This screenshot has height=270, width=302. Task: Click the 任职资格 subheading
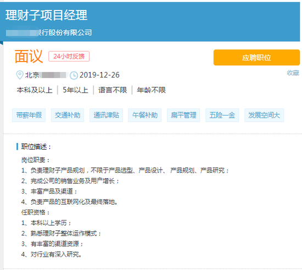click(36, 212)
